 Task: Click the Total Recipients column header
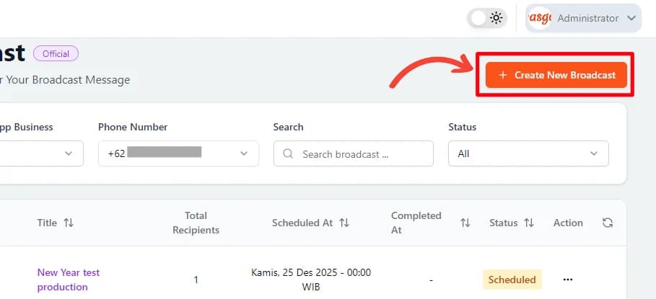pyautogui.click(x=196, y=223)
